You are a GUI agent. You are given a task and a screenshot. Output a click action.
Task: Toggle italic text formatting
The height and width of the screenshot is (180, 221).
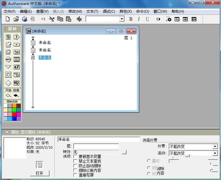[x=139, y=19]
